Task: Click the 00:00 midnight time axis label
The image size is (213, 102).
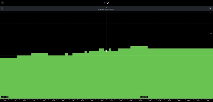Action: click(140, 100)
